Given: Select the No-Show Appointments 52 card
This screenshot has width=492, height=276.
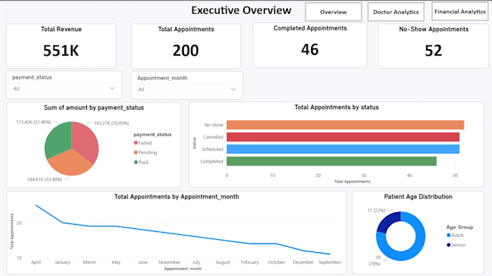Looking at the screenshot, I should coord(433,46).
